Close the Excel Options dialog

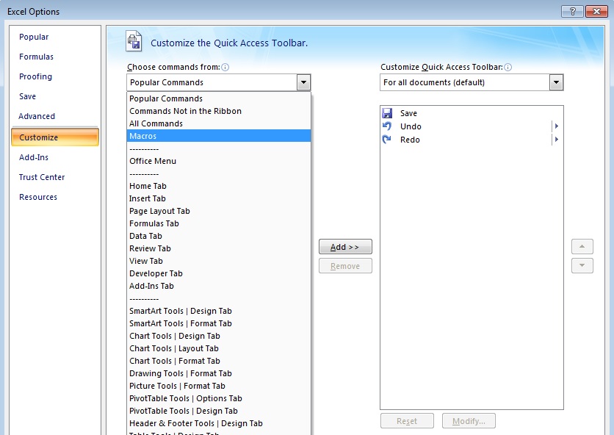click(x=596, y=11)
